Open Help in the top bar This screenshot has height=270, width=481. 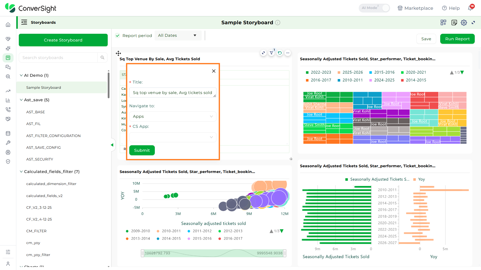[451, 8]
